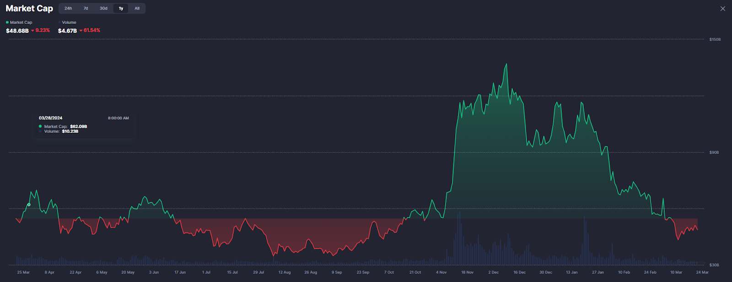Click the 03/28/2024 tooltip box
This screenshot has height=282, width=732.
pos(84,125)
